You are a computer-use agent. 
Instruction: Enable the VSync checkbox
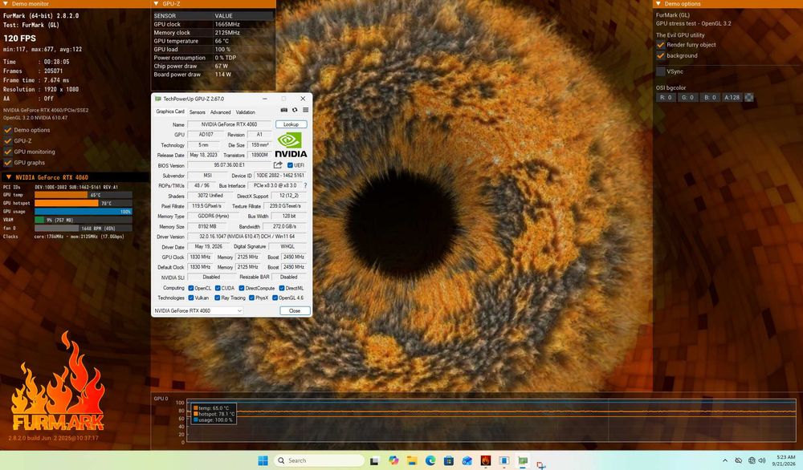click(x=661, y=71)
